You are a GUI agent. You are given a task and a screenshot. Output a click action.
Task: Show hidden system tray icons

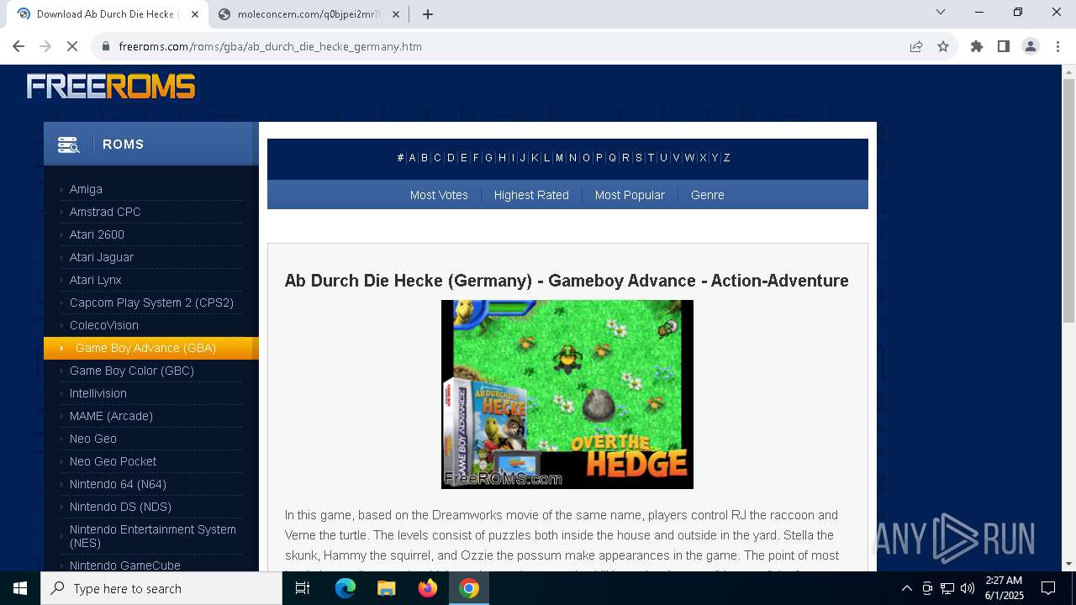coord(907,588)
